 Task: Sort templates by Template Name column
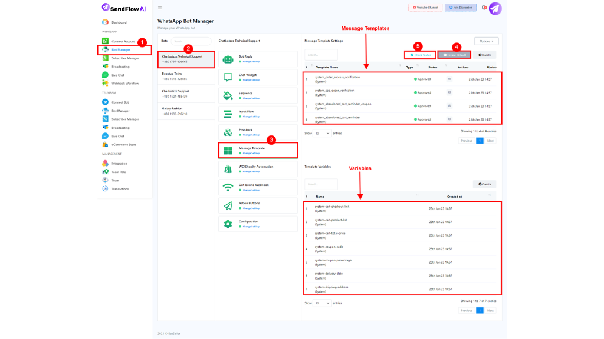pos(327,67)
